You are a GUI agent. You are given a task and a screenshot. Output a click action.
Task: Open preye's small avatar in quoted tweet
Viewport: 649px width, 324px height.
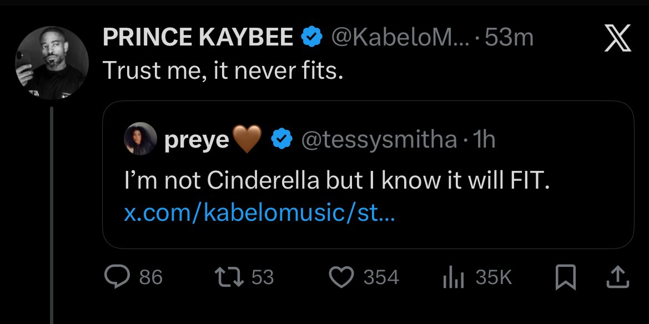141,139
